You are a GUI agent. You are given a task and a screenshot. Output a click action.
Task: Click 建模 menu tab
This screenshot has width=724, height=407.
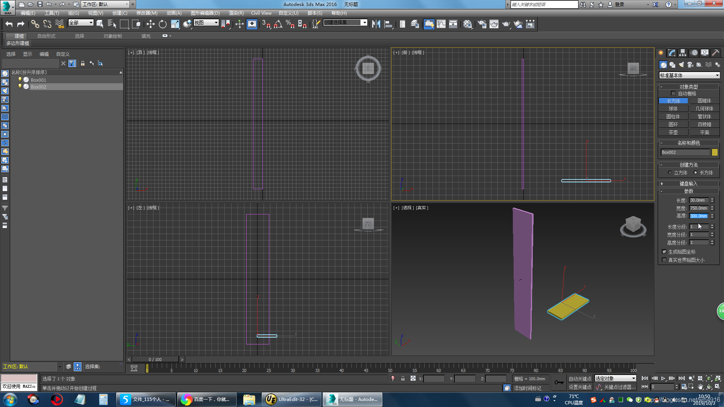[18, 35]
